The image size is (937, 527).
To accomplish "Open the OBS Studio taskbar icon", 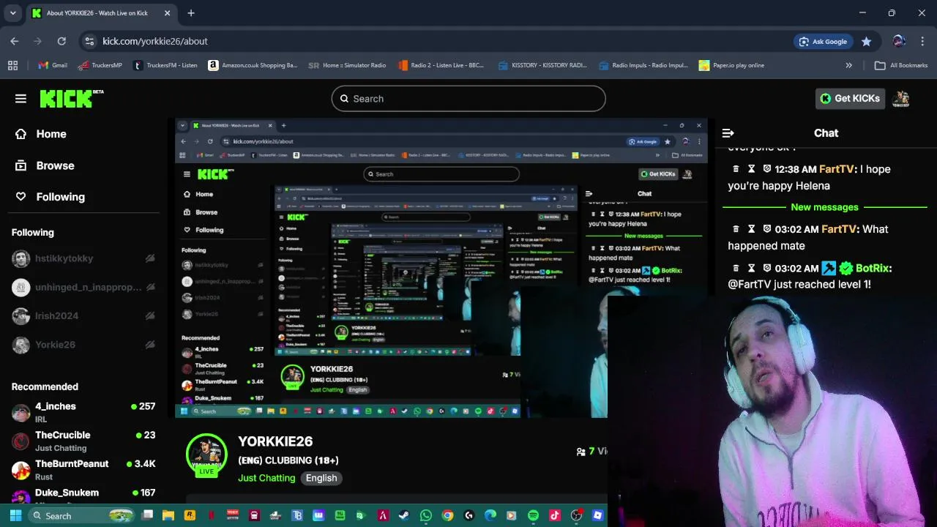I will coord(576,515).
